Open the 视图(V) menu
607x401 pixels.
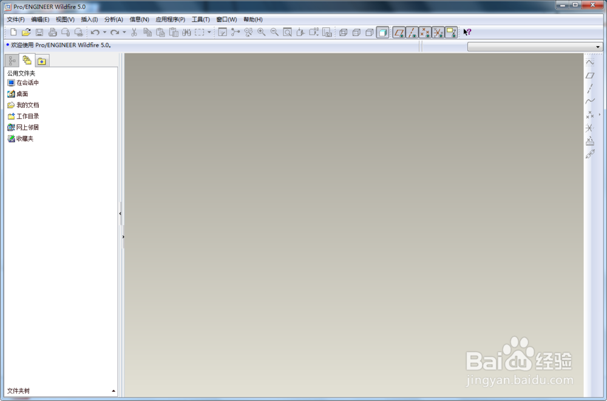pos(65,19)
